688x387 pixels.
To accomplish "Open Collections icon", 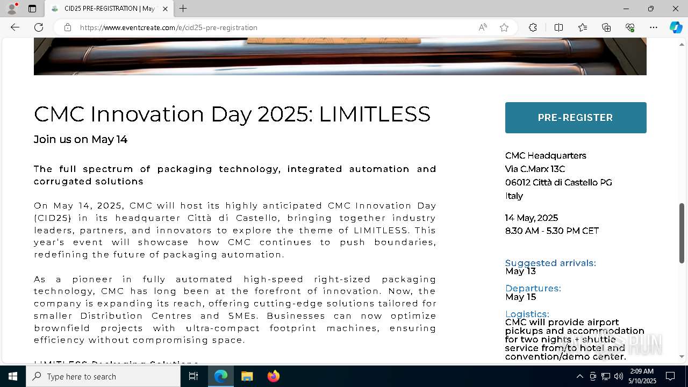I will (x=606, y=27).
